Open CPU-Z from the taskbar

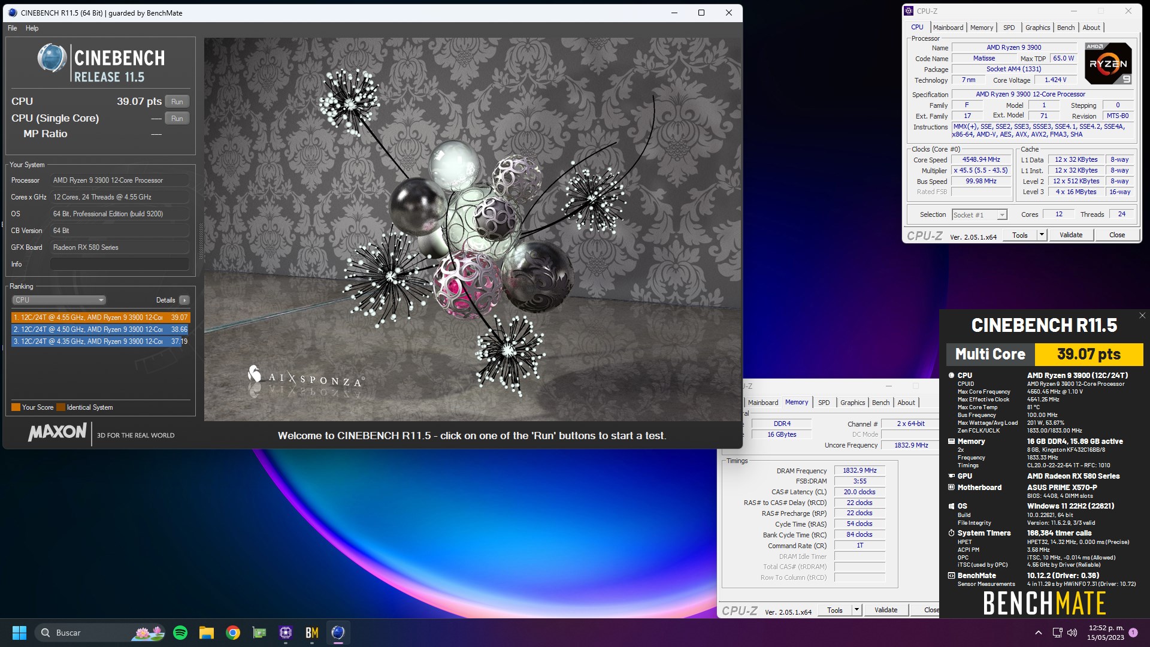[286, 633]
